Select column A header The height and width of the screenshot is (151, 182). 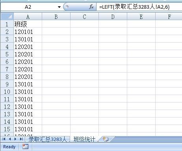28,17
